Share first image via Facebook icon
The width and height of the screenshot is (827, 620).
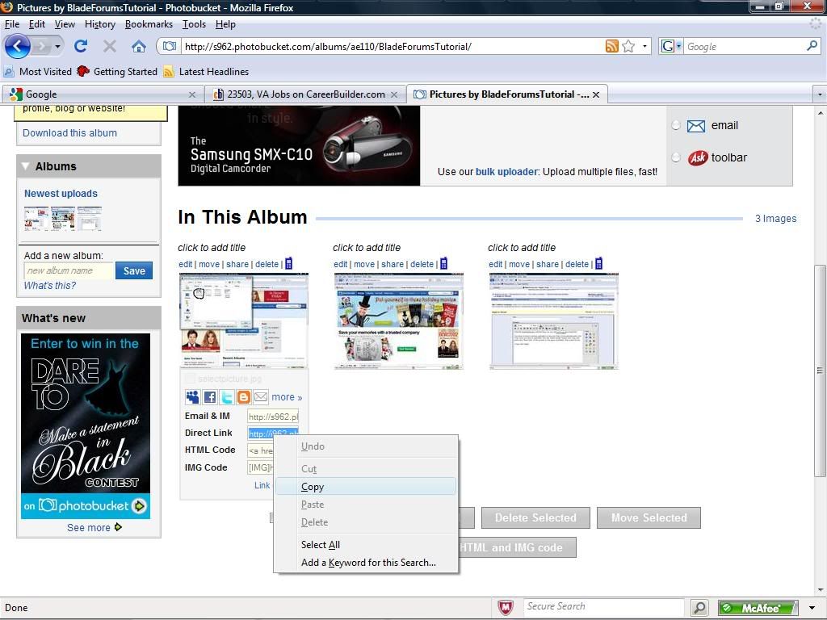210,397
